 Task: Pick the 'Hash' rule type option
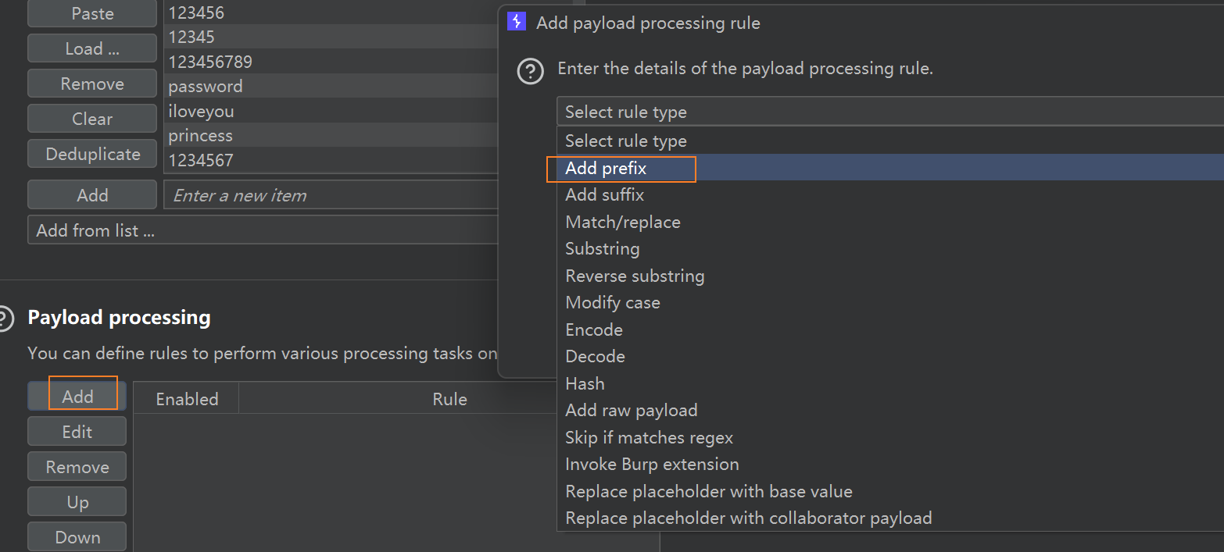point(585,383)
